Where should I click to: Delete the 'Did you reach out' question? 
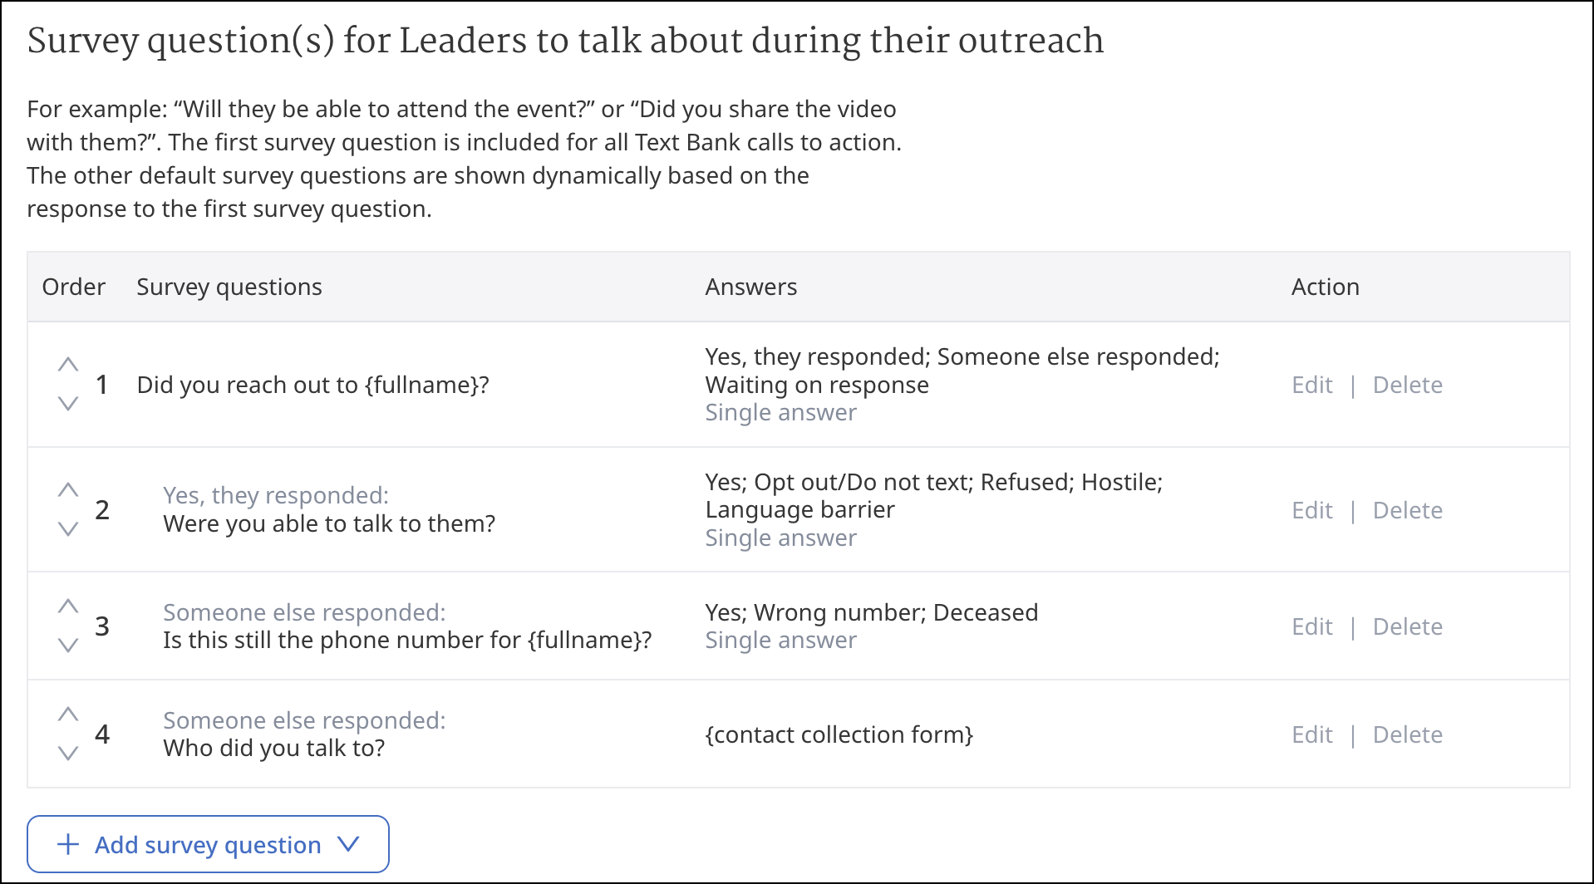click(x=1408, y=385)
